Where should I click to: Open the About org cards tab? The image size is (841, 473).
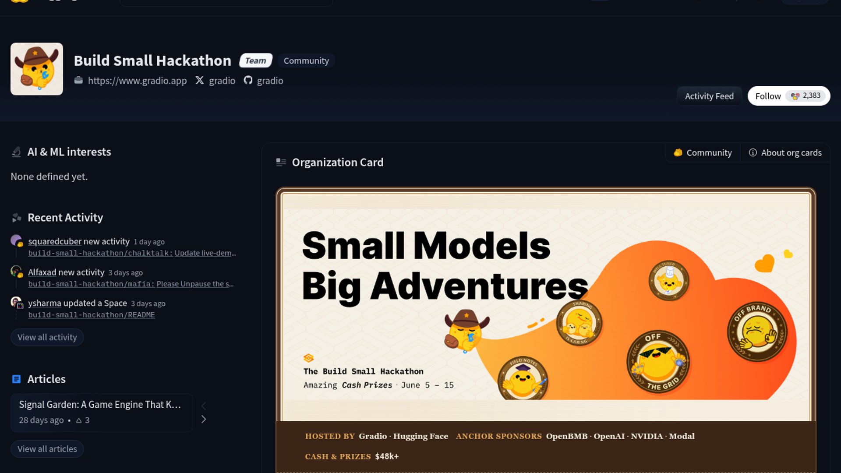[785, 152]
